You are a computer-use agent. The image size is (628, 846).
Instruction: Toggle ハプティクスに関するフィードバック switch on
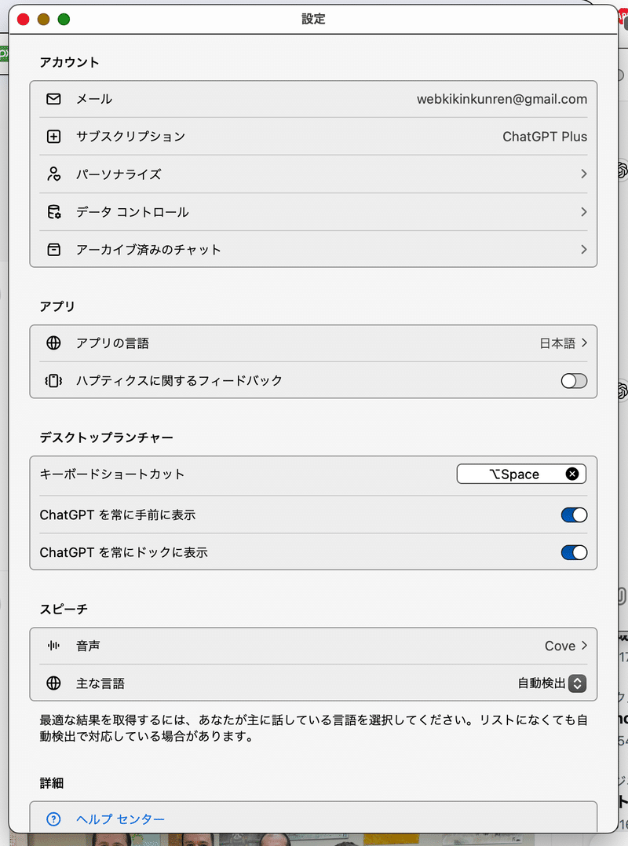pyautogui.click(x=574, y=381)
